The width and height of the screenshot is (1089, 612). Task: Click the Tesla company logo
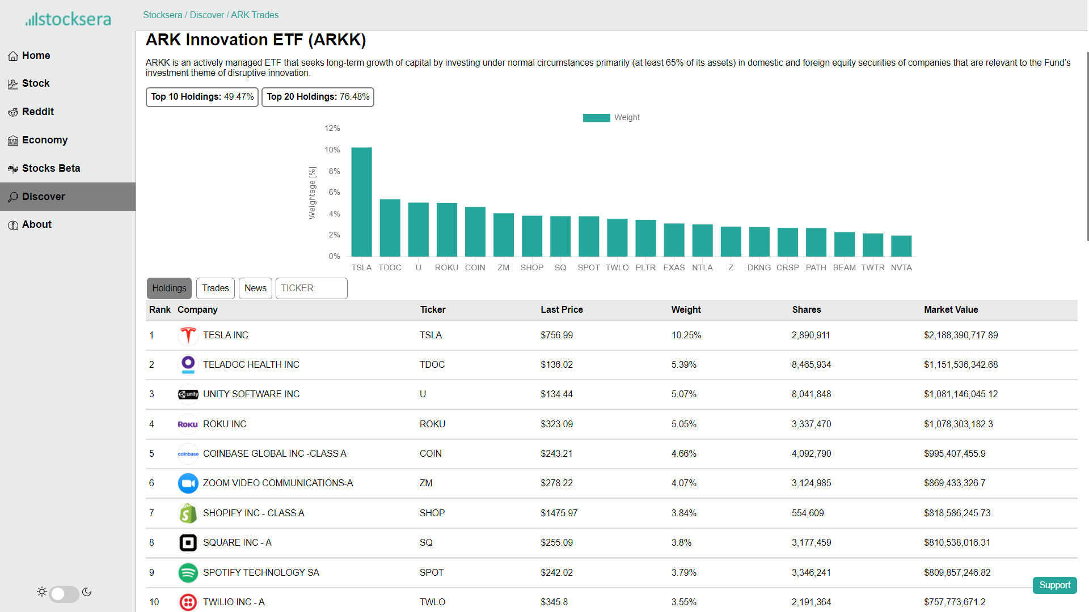(188, 335)
